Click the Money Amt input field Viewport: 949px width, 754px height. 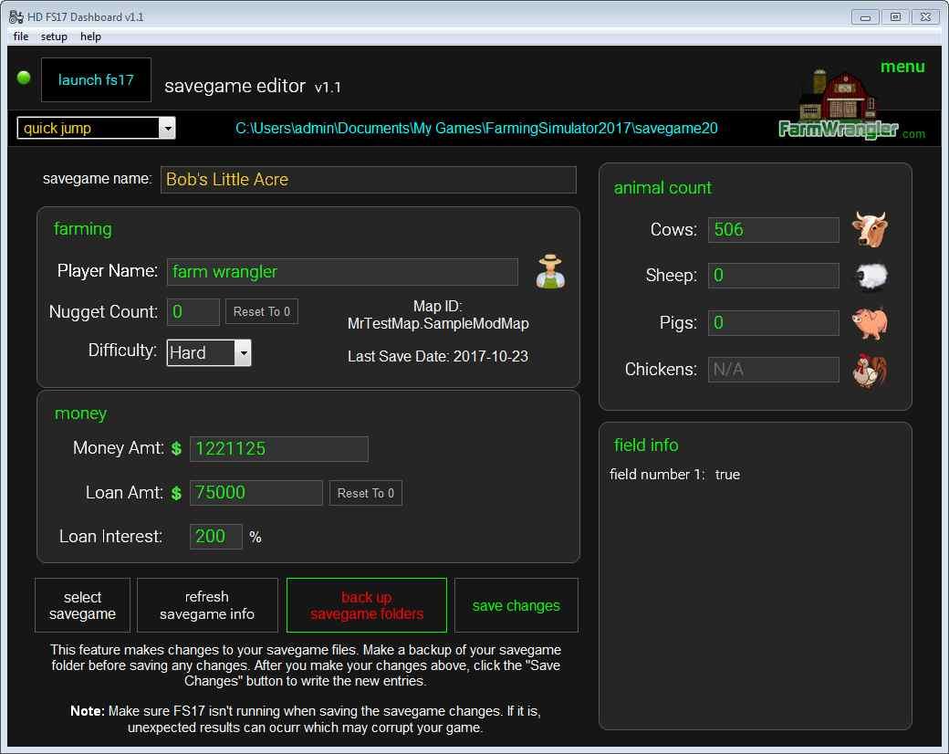click(278, 448)
